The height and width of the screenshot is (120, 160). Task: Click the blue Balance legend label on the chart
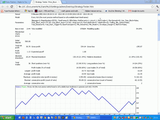coord(18,87)
